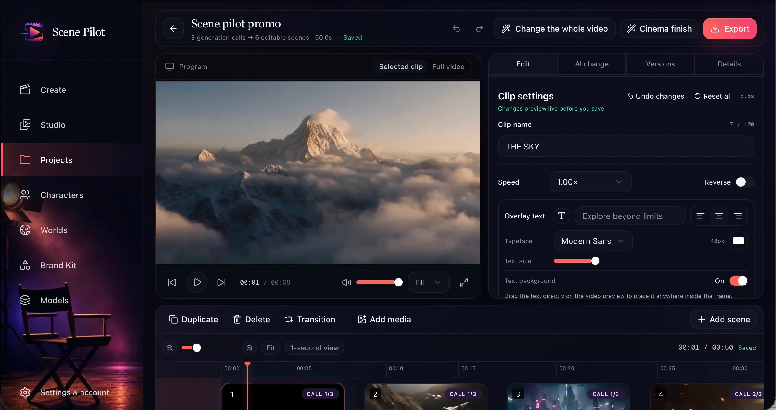Duplicate the selected scene
The image size is (776, 410).
(193, 319)
